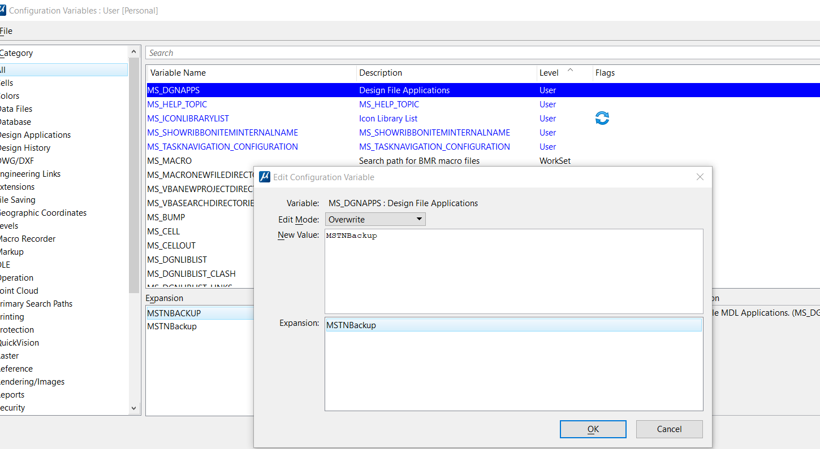The height and width of the screenshot is (449, 820).
Task: Select the Design History category
Action: point(25,148)
